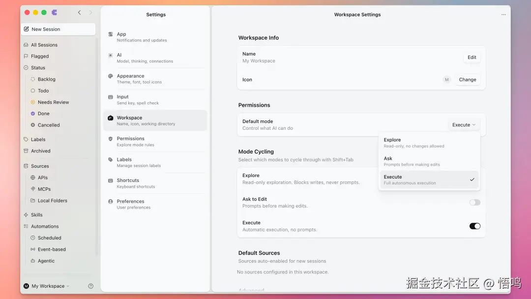Viewport: 531px width, 299px height.
Task: Open the AI settings section
Action: 155,58
